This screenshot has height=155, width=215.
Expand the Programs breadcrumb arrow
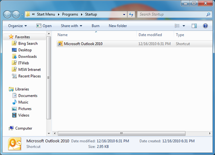pyautogui.click(x=82, y=14)
